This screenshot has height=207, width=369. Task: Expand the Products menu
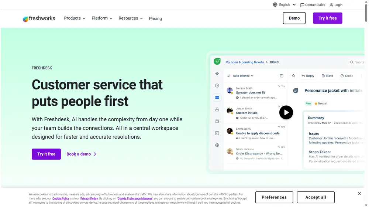point(75,18)
